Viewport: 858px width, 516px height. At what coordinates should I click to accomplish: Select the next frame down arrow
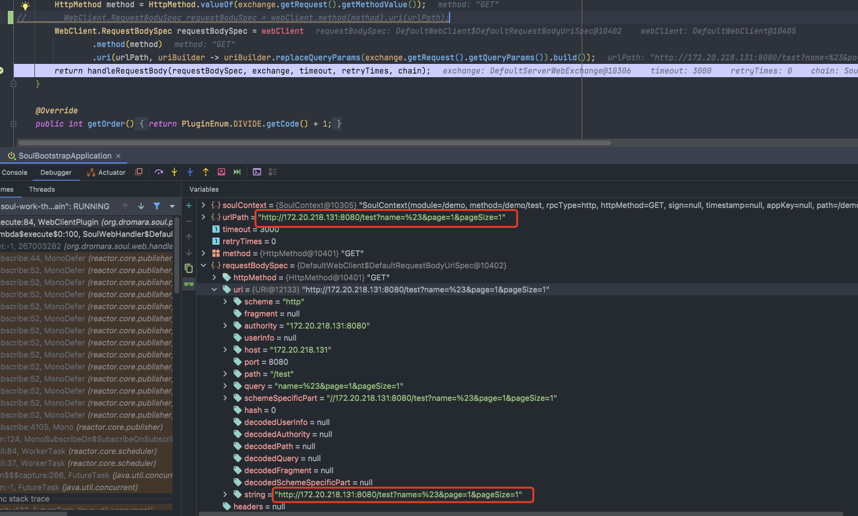coord(141,206)
